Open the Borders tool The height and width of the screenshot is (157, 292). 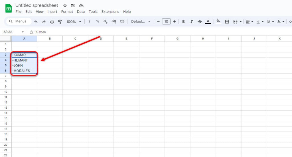click(x=227, y=22)
